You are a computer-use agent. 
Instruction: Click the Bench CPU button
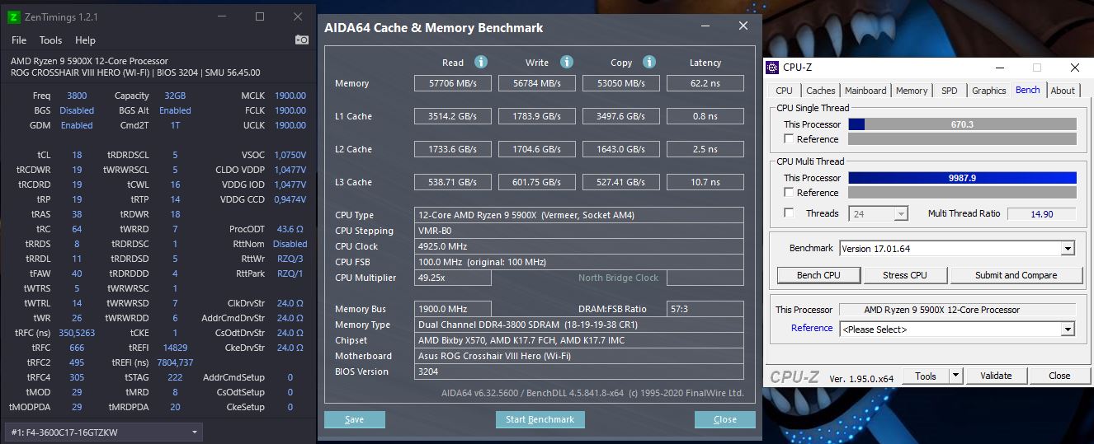tap(818, 275)
